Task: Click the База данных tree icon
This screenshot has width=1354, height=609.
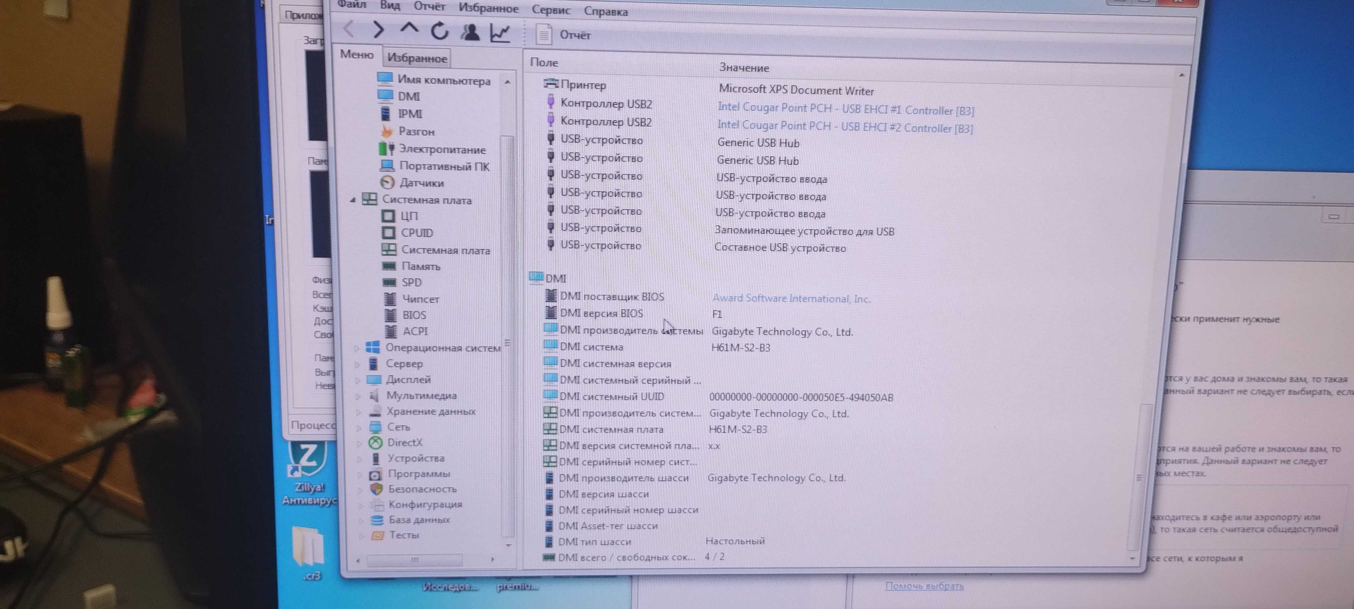Action: pyautogui.click(x=377, y=520)
